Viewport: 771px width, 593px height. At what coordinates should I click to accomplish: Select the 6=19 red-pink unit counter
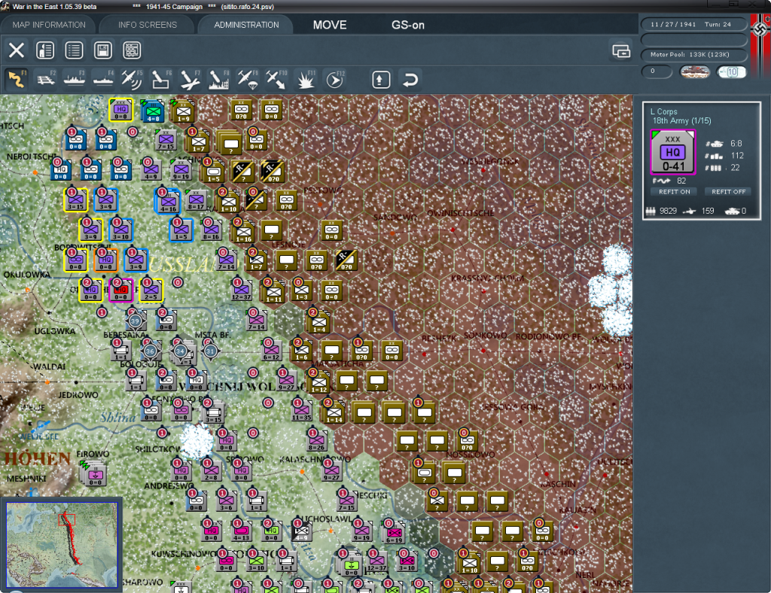(x=394, y=533)
